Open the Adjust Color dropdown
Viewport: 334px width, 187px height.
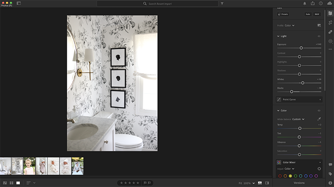pyautogui.click(x=289, y=169)
